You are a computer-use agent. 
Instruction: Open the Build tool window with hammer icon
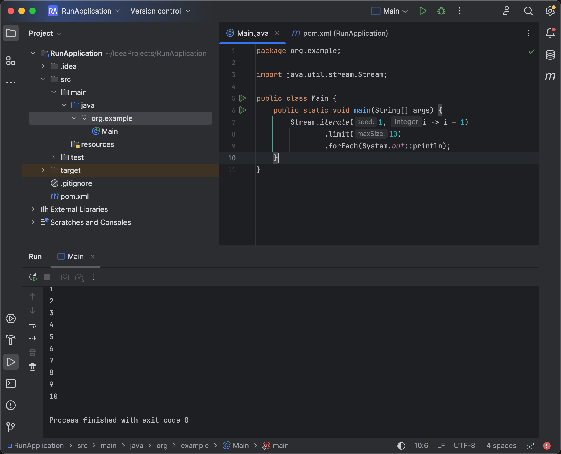(11, 340)
